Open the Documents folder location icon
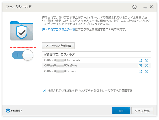The width and height of the screenshot is (159, 120). [x=140, y=60]
